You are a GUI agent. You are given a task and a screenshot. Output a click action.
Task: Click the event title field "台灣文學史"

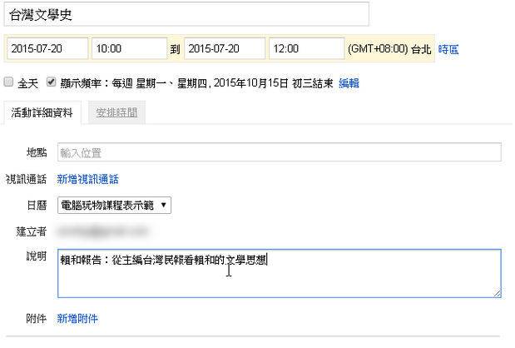pos(186,14)
